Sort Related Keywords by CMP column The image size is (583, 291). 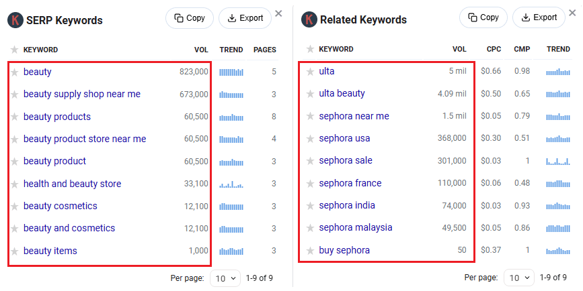[x=522, y=49]
